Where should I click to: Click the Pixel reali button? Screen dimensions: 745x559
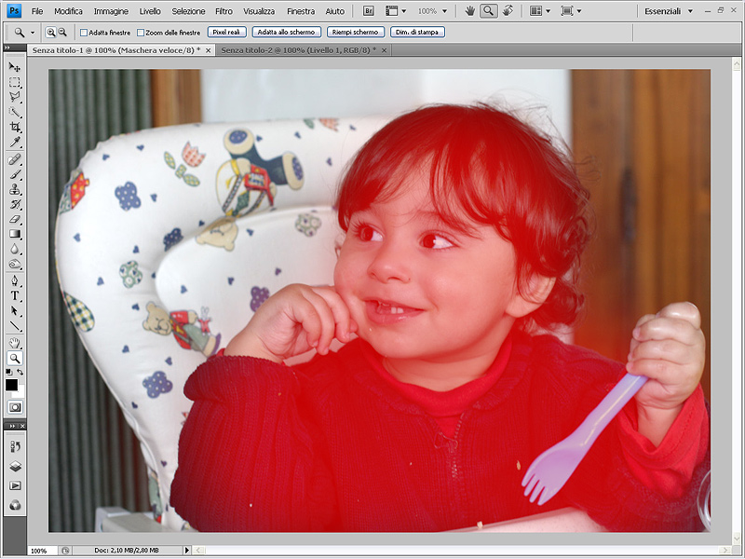[226, 32]
